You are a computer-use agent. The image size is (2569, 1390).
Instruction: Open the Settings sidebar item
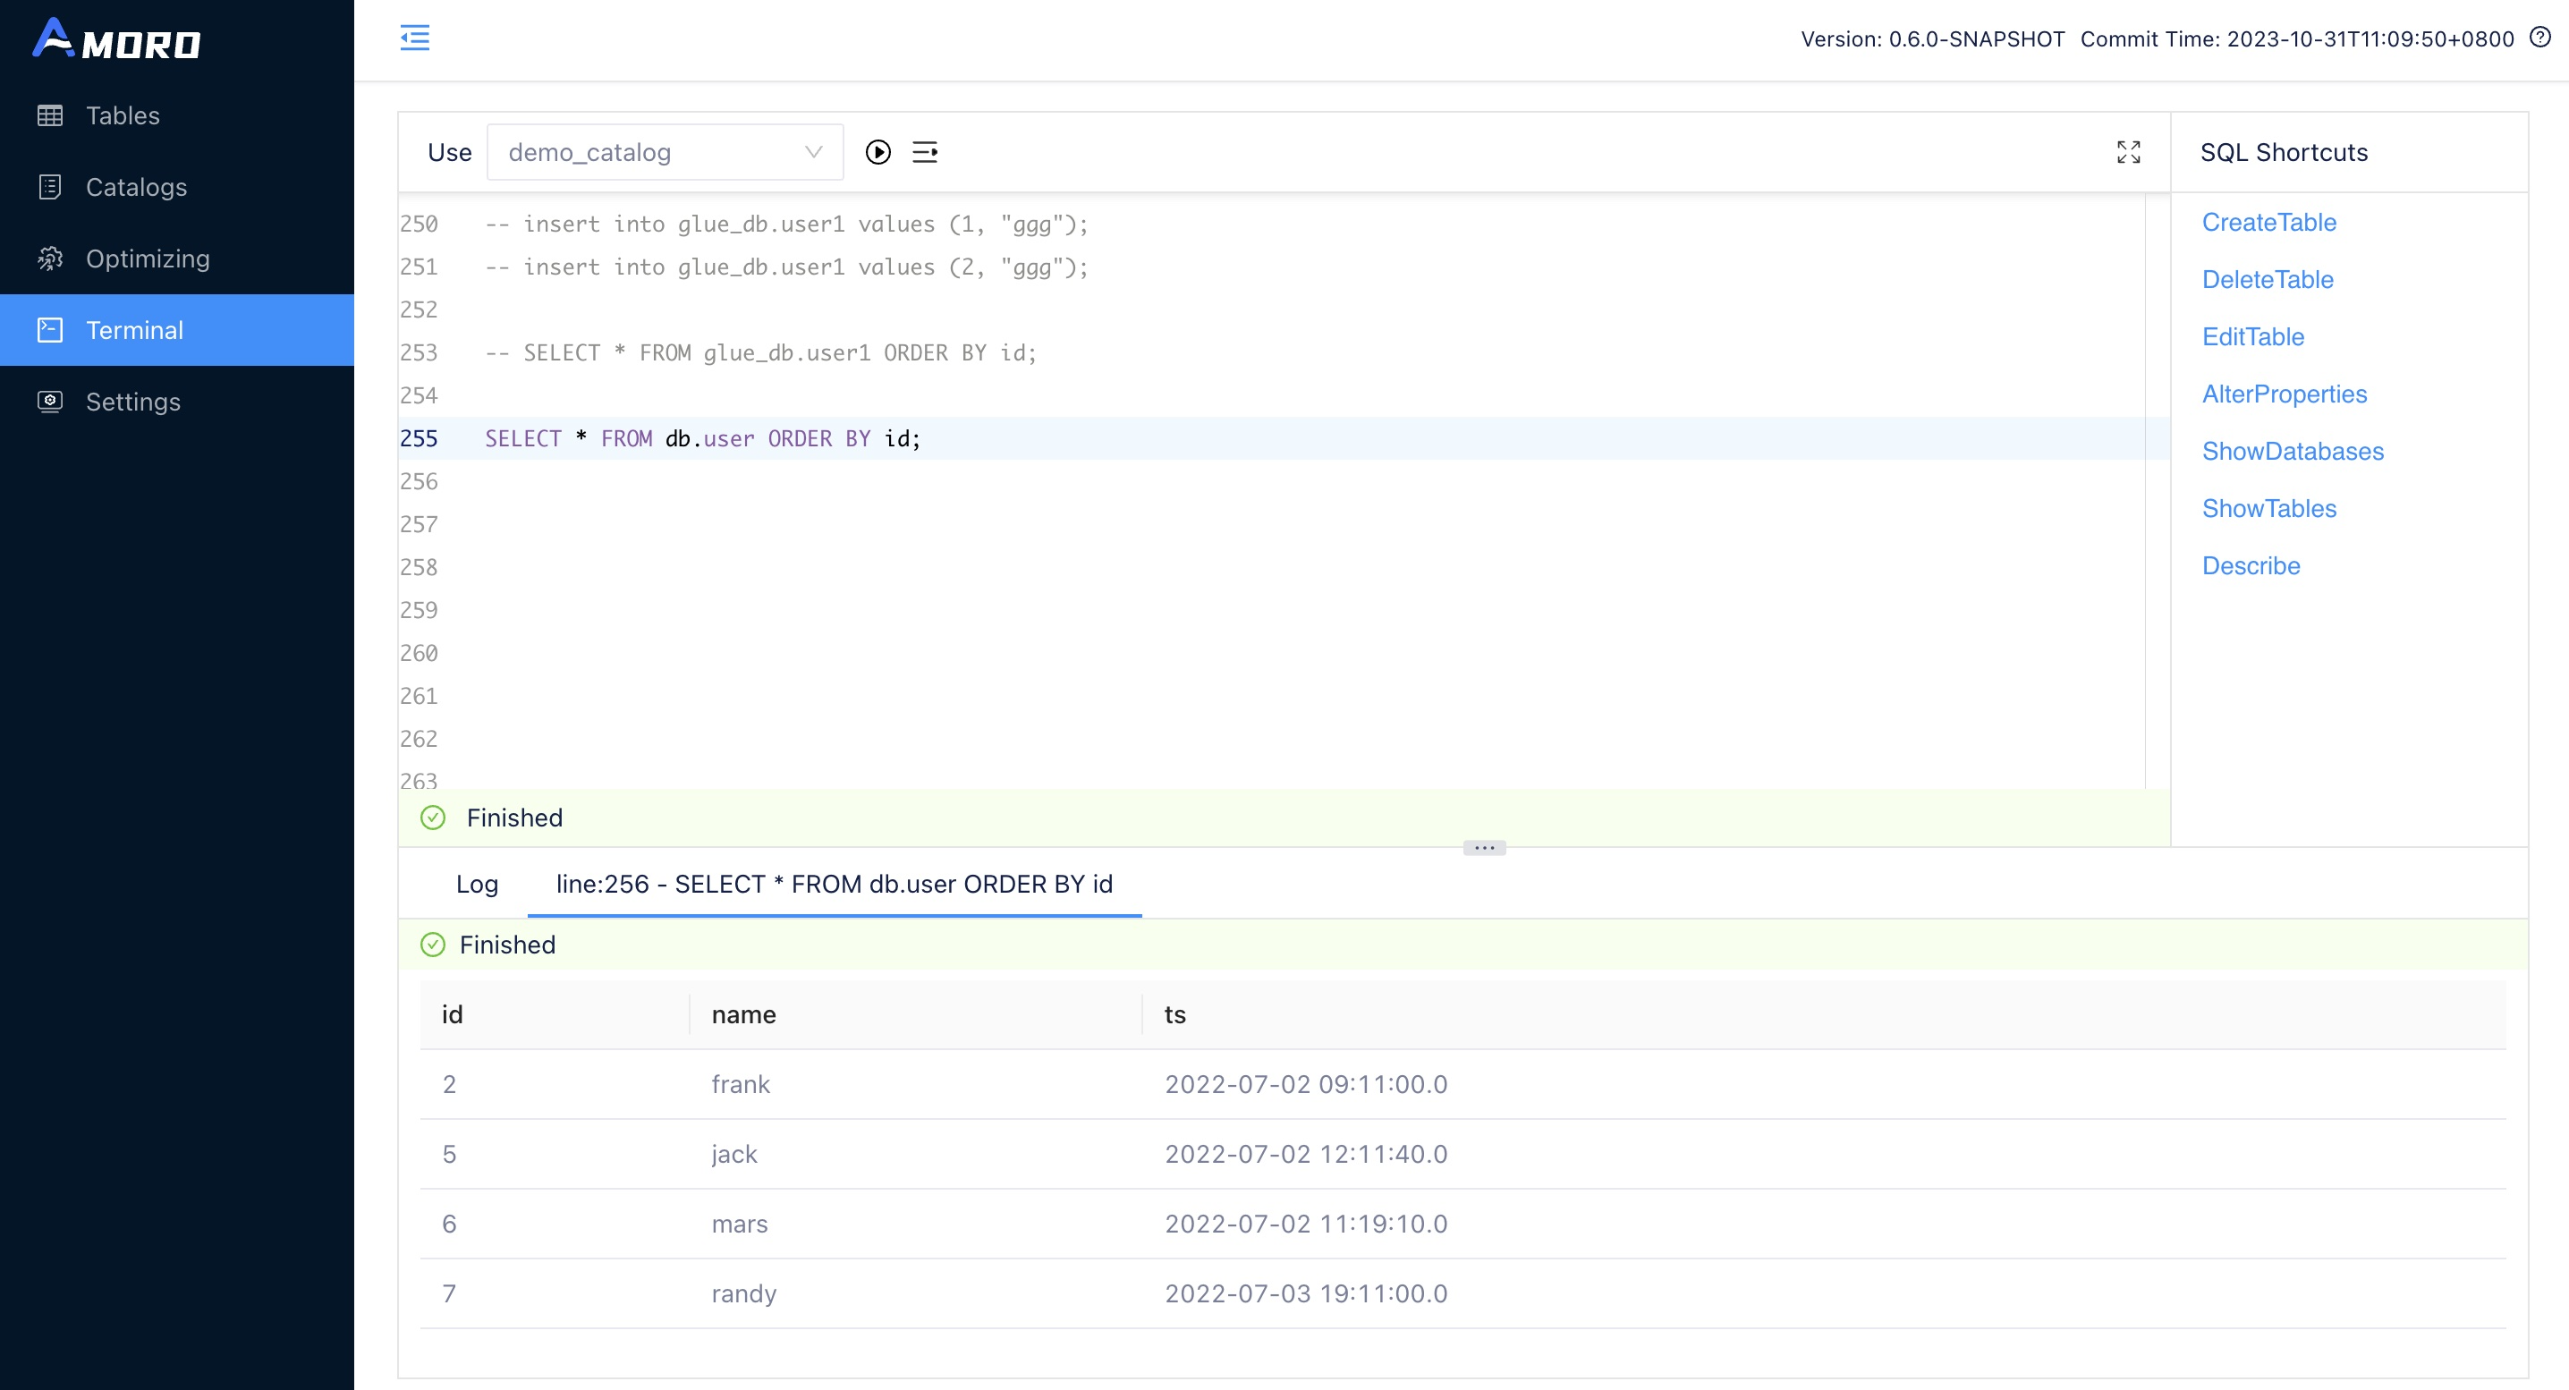point(132,402)
